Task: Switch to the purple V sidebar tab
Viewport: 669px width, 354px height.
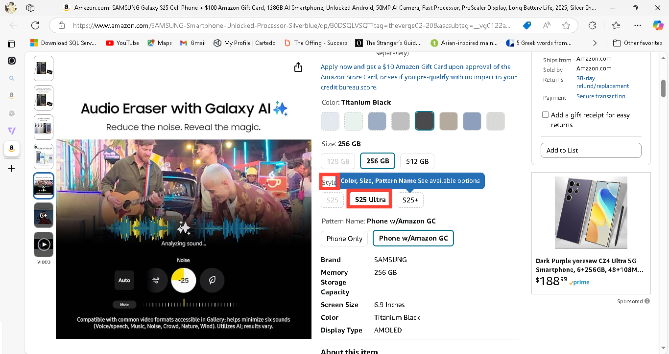Action: tap(12, 131)
